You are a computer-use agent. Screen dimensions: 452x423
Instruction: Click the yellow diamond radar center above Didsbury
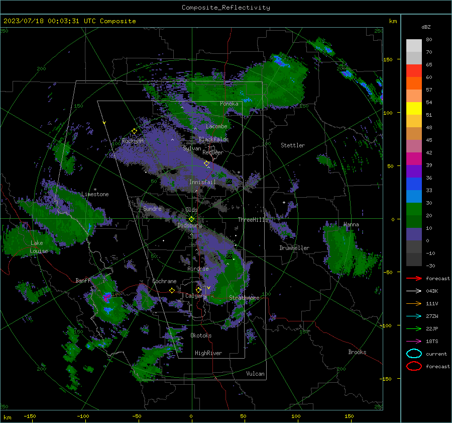pos(191,219)
